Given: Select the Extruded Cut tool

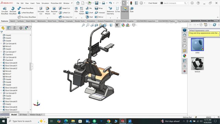Looking at the screenshot, I should [41, 11].
